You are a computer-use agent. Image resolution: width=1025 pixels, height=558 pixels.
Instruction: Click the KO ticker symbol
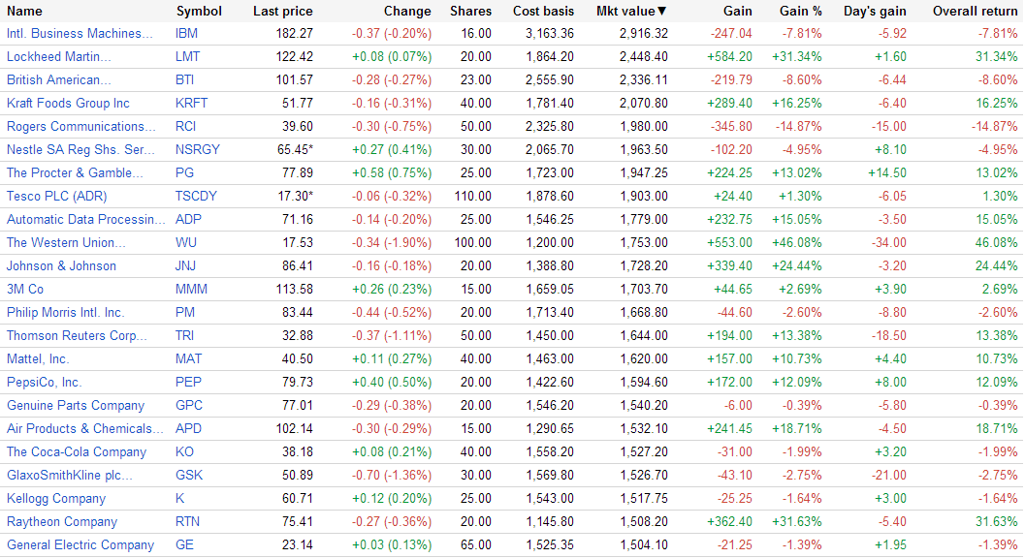[x=185, y=452]
